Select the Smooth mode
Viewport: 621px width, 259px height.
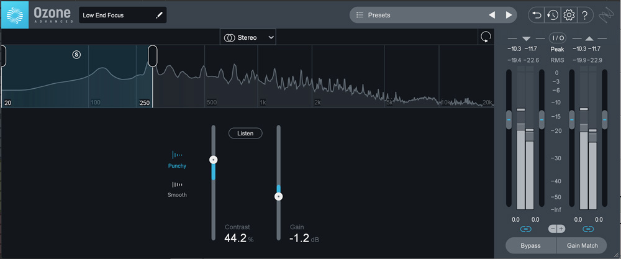(177, 189)
